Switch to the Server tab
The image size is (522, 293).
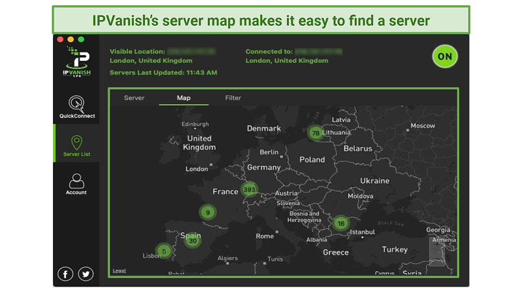tap(134, 98)
